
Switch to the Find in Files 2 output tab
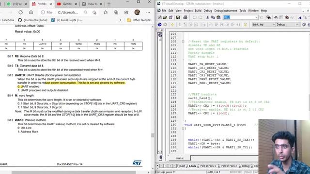pyautogui.click(x=229, y=166)
